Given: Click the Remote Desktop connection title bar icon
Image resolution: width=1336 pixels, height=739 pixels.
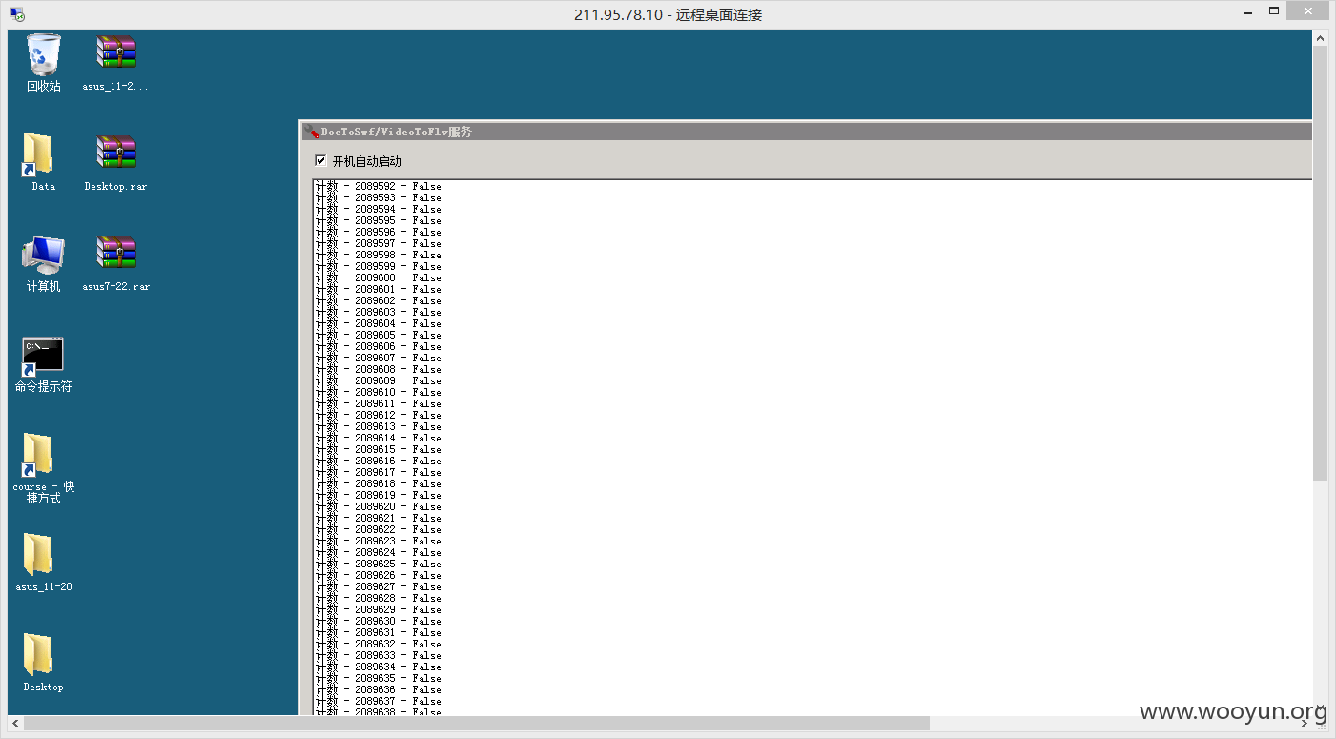Looking at the screenshot, I should coord(17,14).
